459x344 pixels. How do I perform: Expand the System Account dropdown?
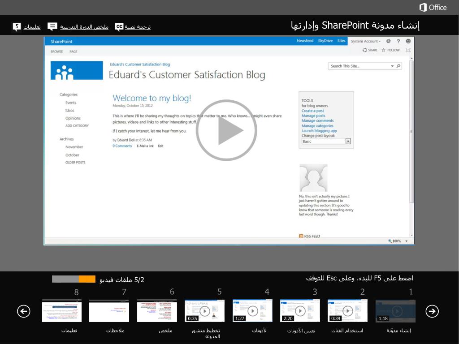click(x=366, y=41)
